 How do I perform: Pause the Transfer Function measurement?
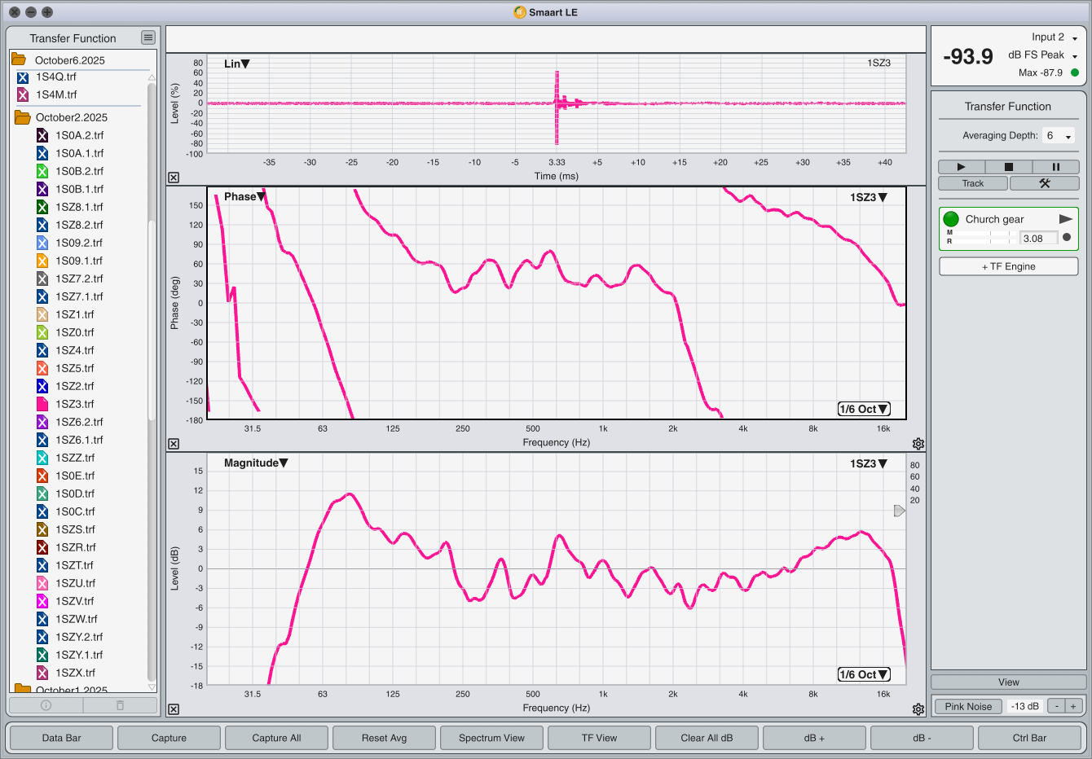point(1055,167)
